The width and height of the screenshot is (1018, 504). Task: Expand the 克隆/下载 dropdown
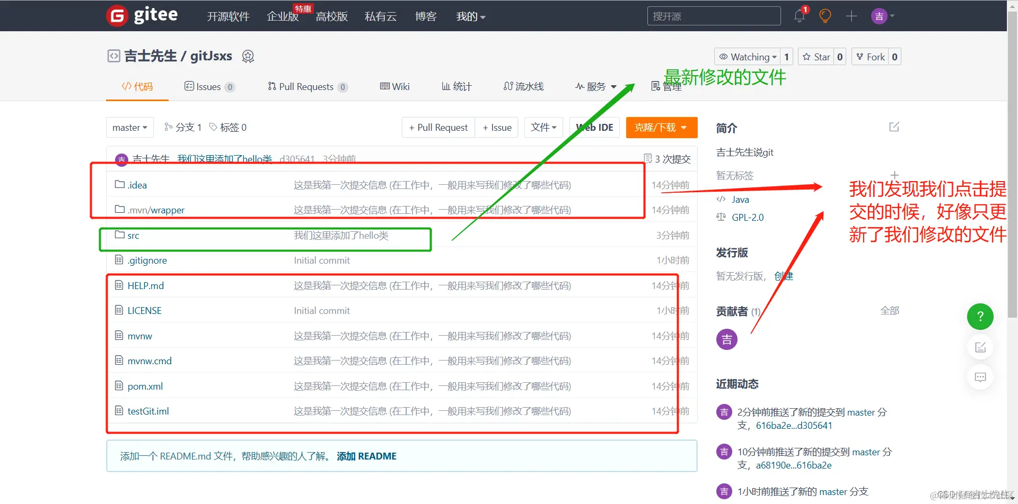tap(661, 127)
